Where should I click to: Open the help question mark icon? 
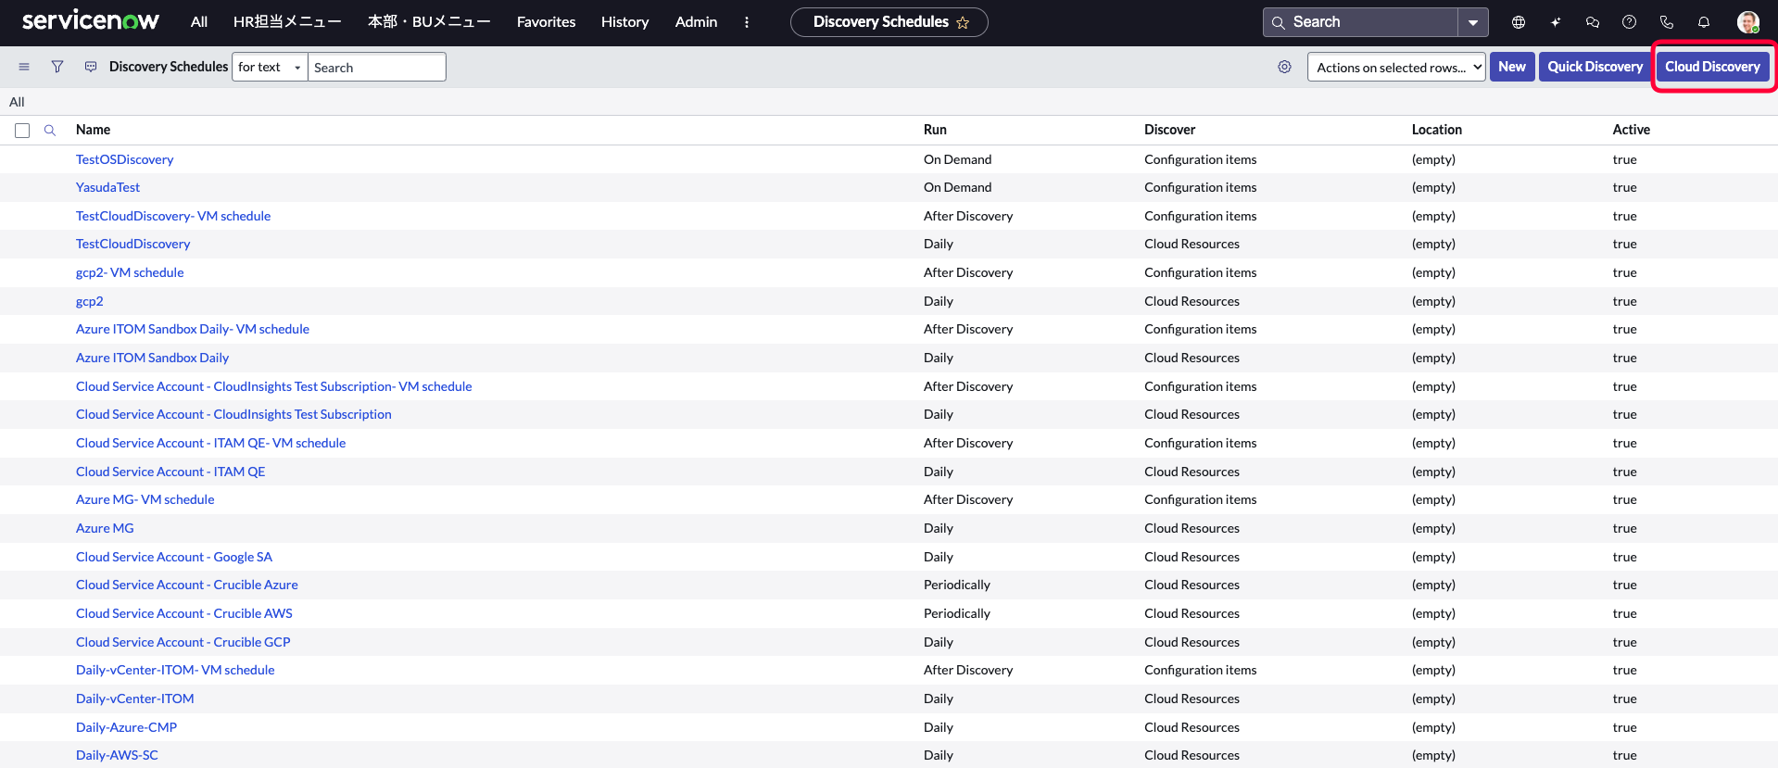1629,22
